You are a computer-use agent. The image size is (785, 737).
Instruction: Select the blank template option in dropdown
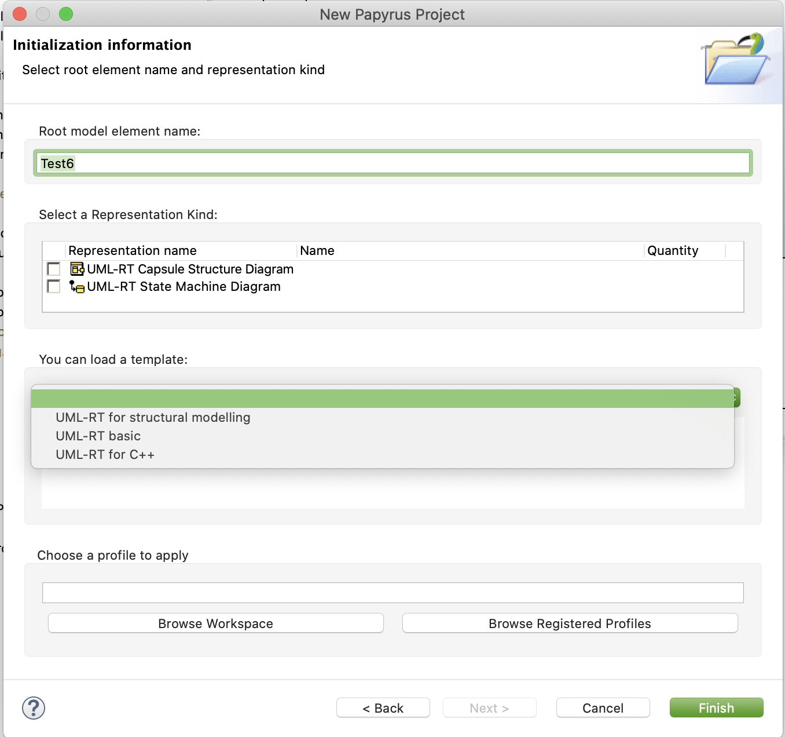click(x=383, y=399)
